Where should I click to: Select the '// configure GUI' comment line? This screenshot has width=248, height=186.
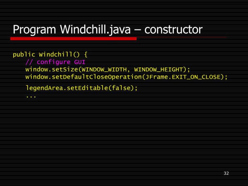pos(56,62)
